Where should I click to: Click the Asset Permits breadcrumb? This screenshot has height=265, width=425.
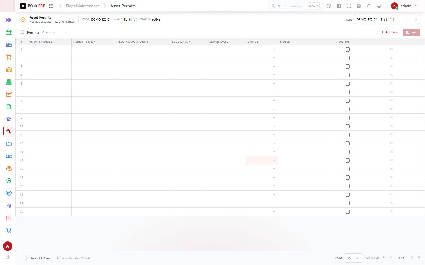[x=123, y=6]
